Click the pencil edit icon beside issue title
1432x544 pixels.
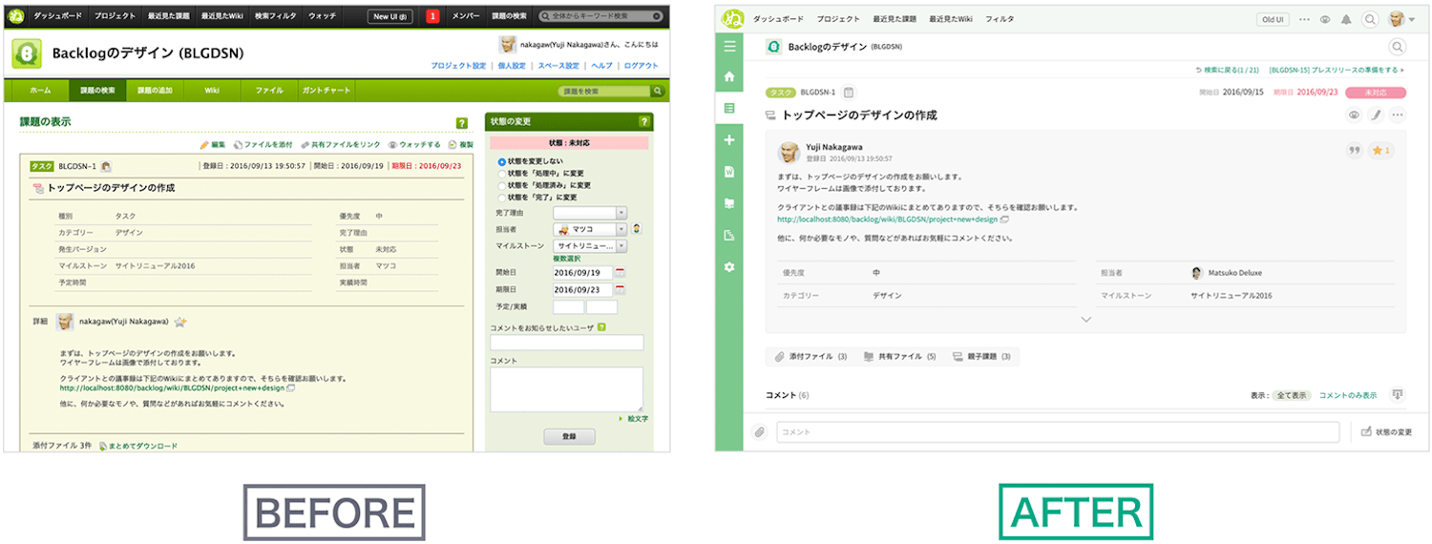(x=1376, y=115)
